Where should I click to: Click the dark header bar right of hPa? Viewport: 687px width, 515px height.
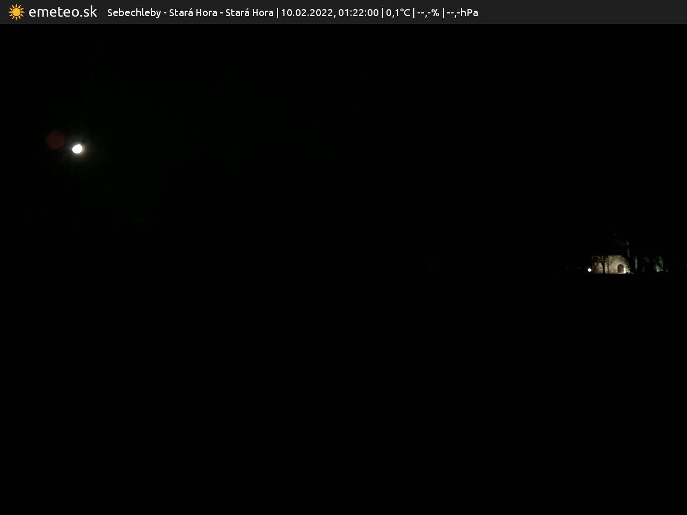click(580, 12)
